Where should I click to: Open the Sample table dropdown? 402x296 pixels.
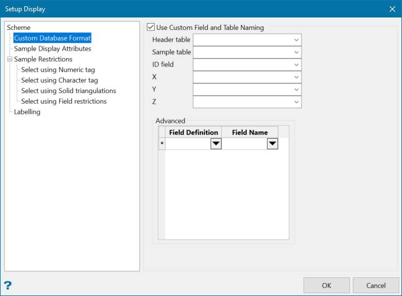pyautogui.click(x=296, y=52)
